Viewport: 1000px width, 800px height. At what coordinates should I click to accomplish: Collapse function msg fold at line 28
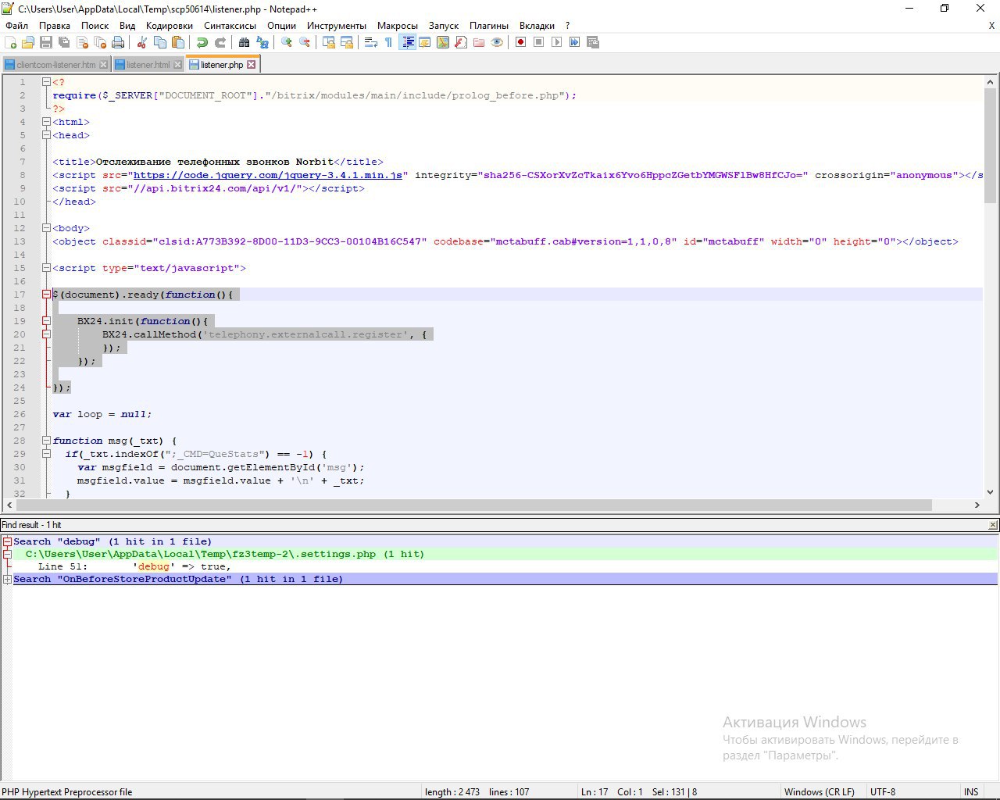(x=46, y=441)
